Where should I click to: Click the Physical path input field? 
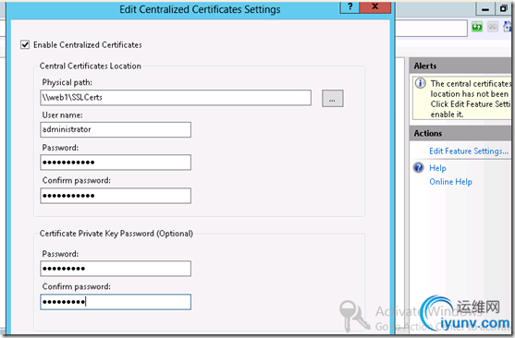176,98
